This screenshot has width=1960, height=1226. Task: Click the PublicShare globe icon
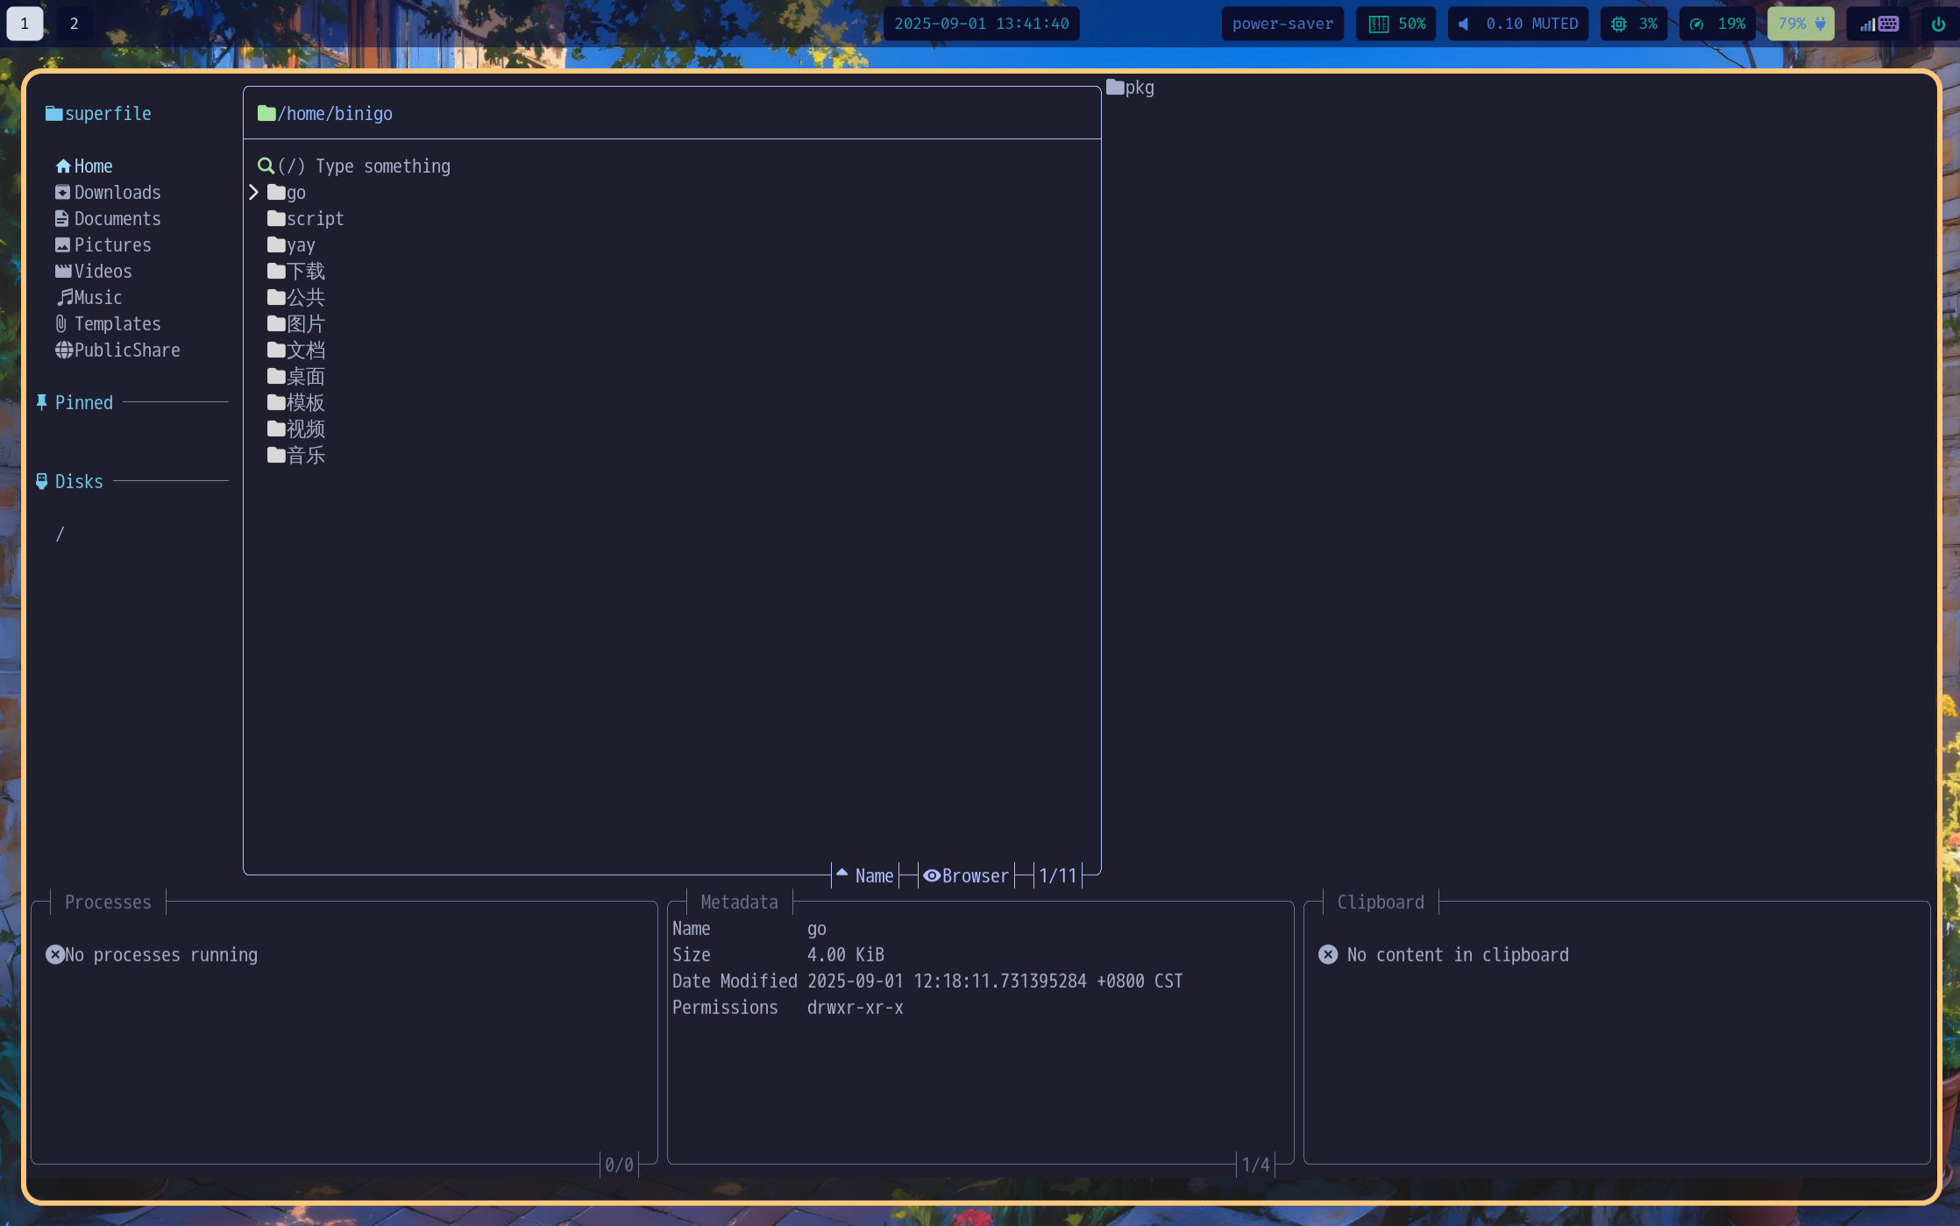pyautogui.click(x=64, y=351)
